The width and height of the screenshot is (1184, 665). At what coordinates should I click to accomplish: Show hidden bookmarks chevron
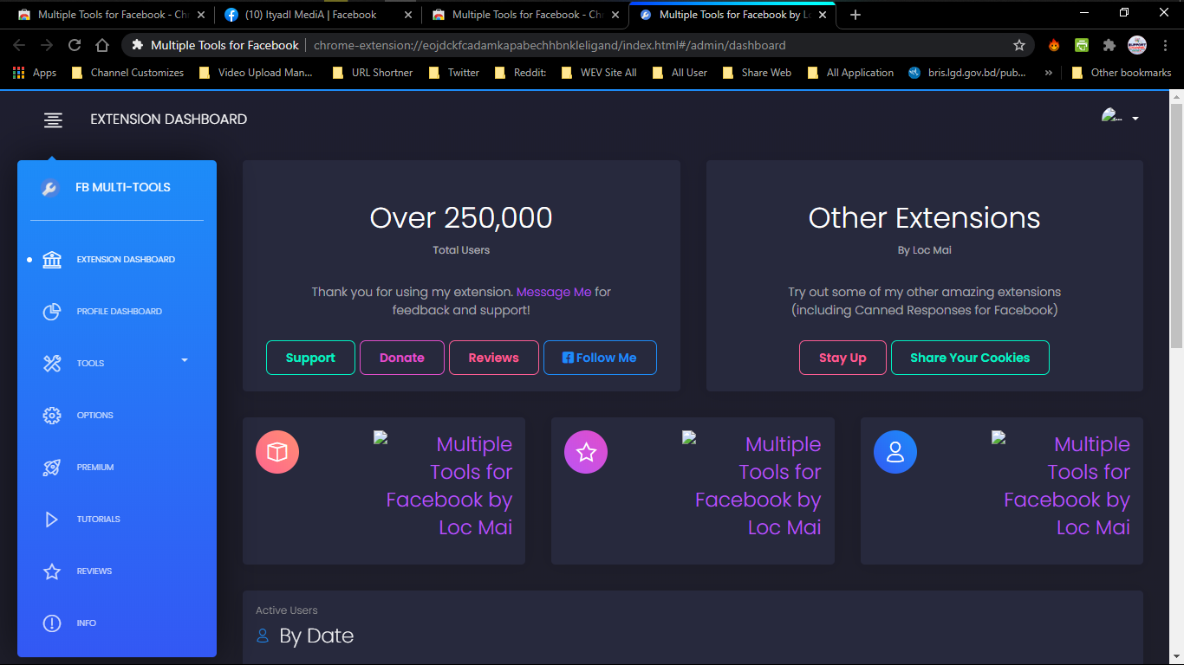click(1049, 73)
